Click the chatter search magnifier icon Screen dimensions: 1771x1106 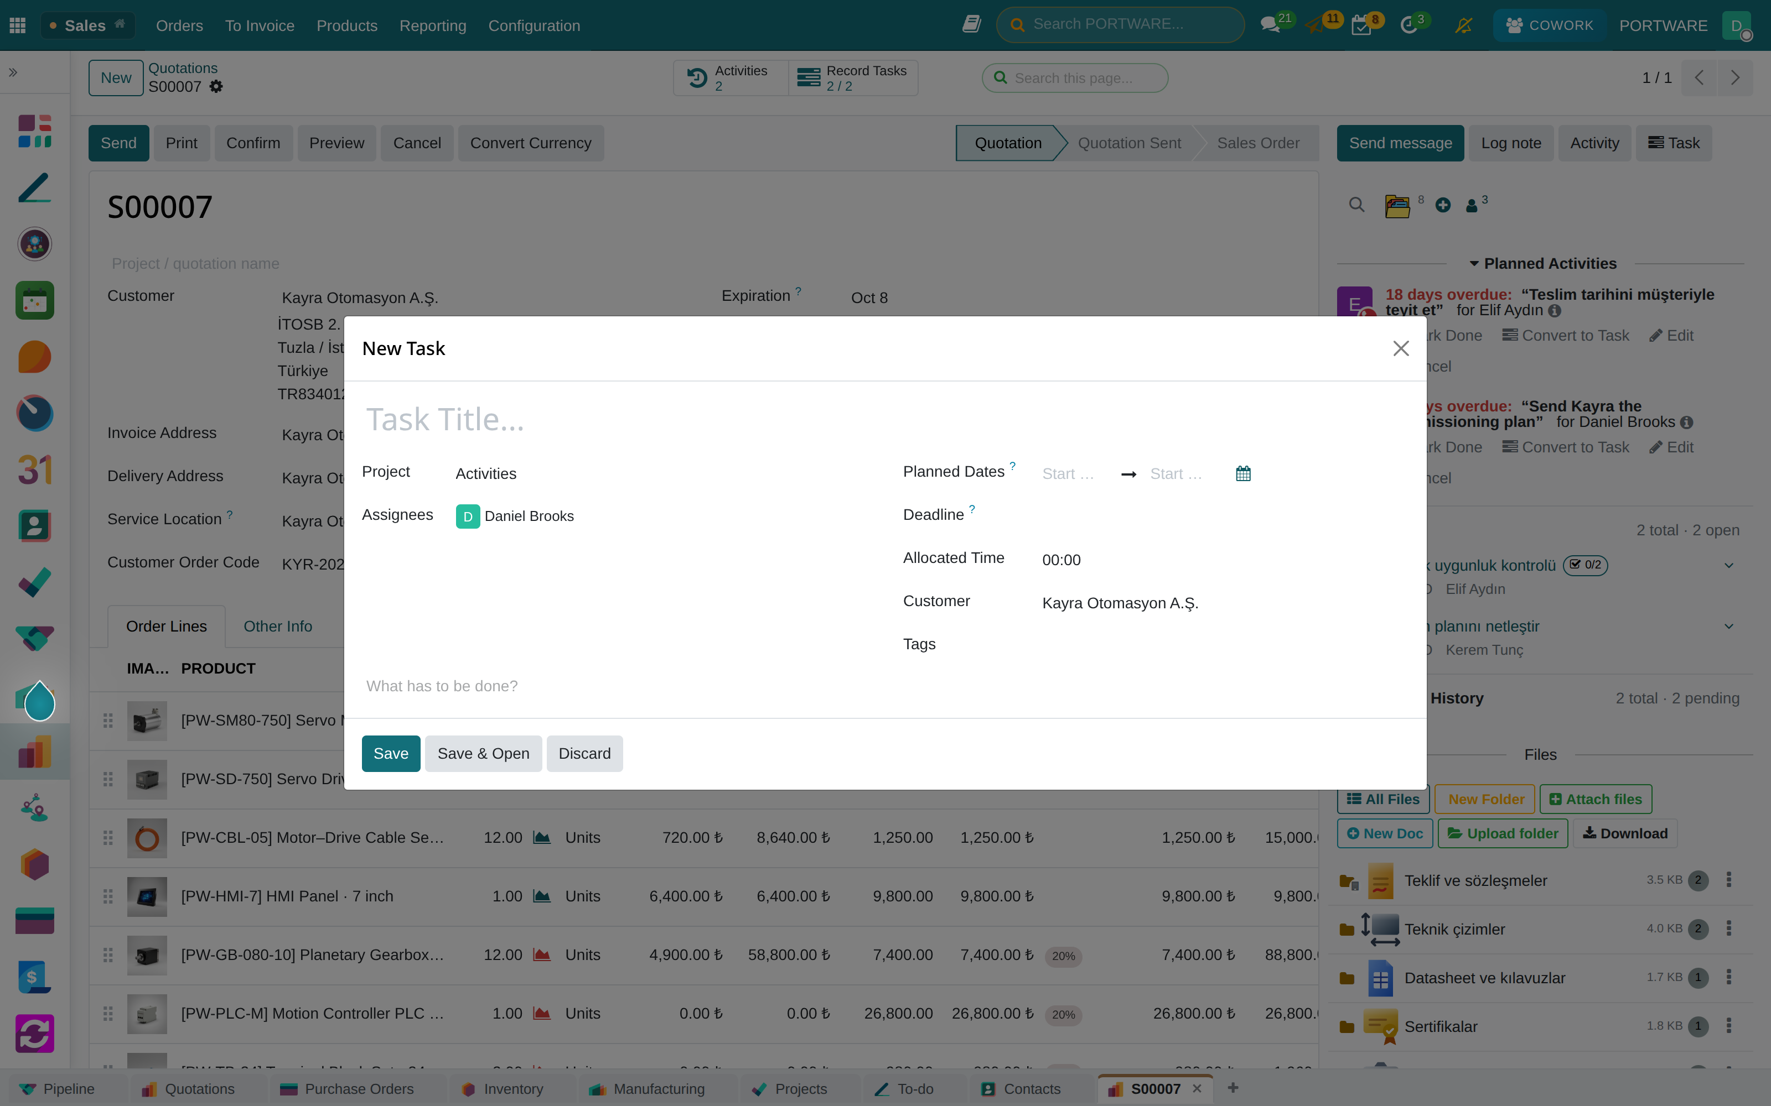(x=1356, y=205)
